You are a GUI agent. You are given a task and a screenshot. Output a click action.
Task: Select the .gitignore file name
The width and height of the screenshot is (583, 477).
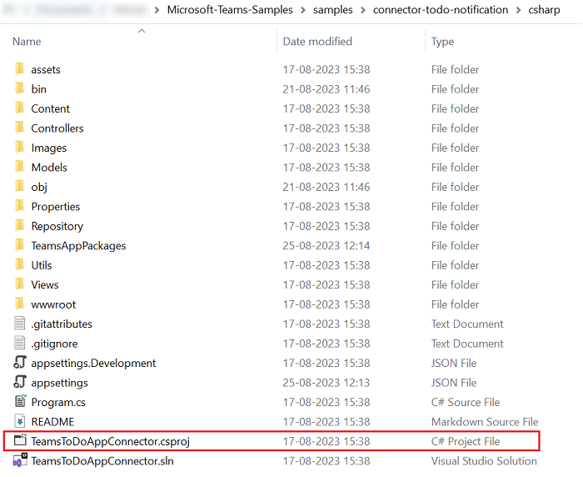pyautogui.click(x=54, y=344)
